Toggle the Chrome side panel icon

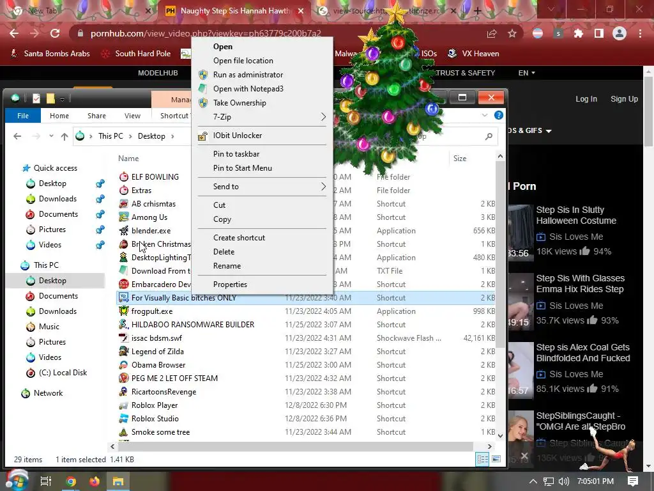(599, 33)
